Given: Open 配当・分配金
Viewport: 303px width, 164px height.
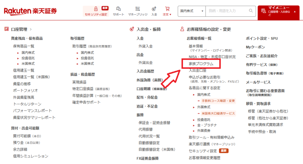Looking at the screenshot, I should pos(147,97).
